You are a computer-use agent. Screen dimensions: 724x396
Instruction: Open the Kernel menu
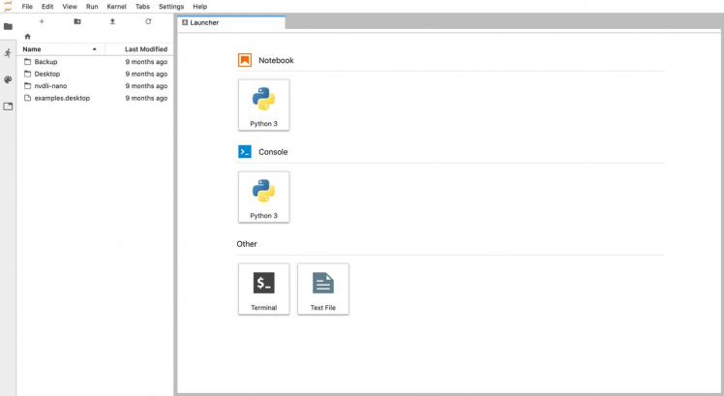point(116,6)
